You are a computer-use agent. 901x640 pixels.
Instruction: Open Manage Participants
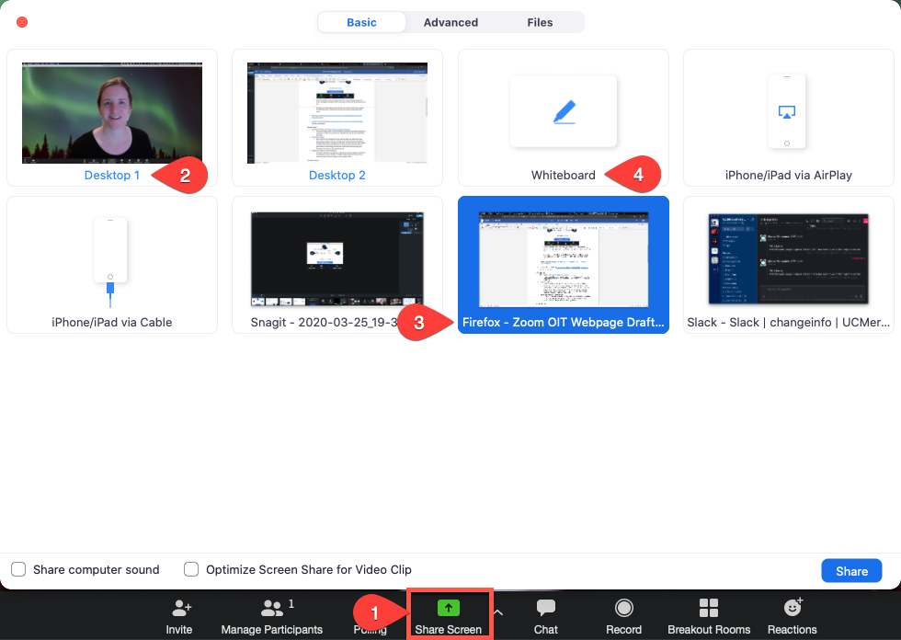(272, 614)
